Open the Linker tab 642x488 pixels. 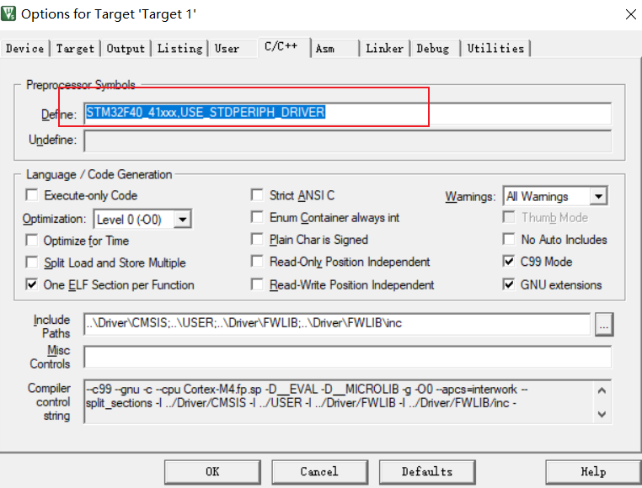pyautogui.click(x=384, y=48)
